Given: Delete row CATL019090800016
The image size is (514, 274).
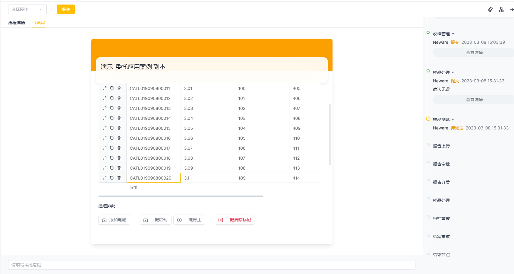Looking at the screenshot, I should [119, 138].
